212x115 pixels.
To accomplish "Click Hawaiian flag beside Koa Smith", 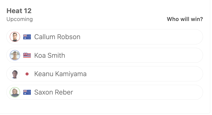I will (27, 55).
